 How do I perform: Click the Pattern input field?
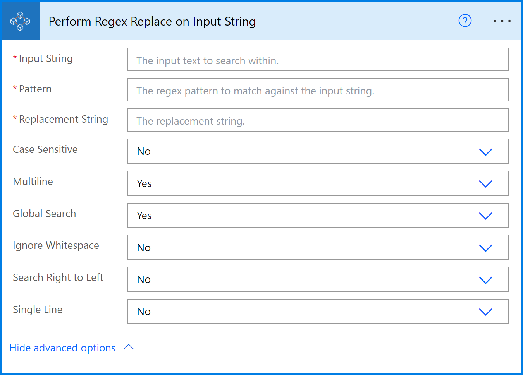318,90
